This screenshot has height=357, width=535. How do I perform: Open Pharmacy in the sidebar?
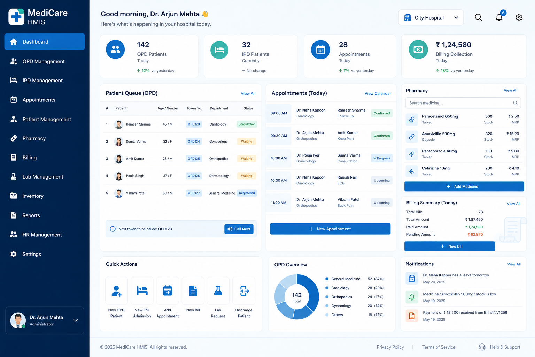point(45,138)
